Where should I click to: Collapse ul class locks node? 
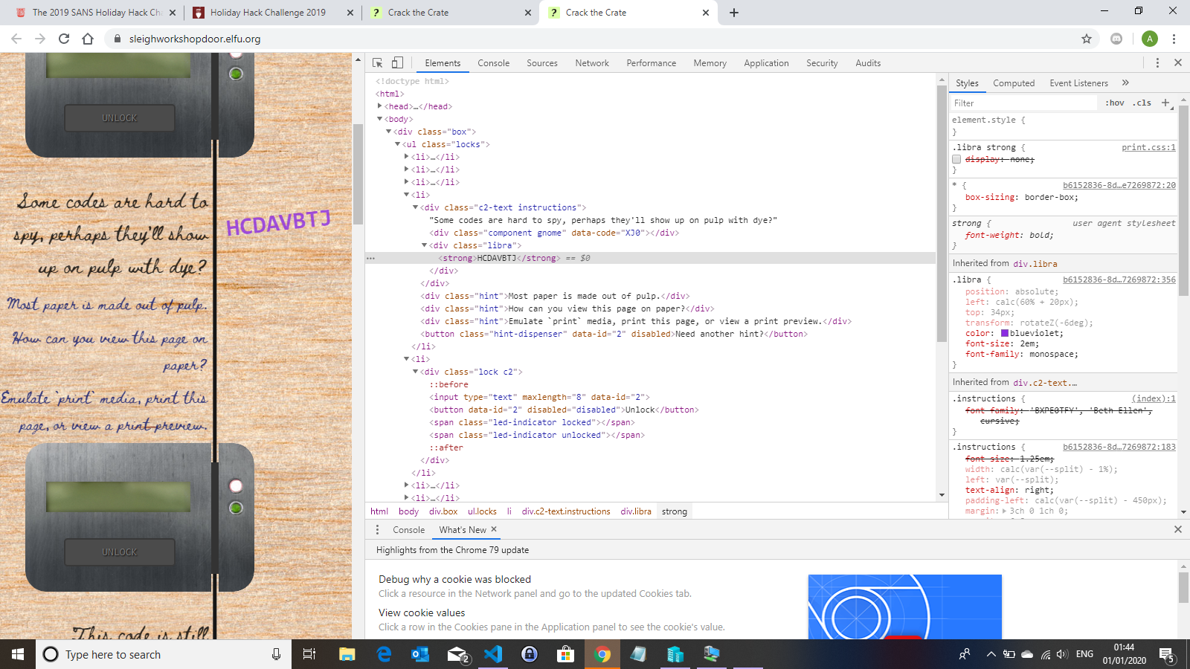point(398,144)
